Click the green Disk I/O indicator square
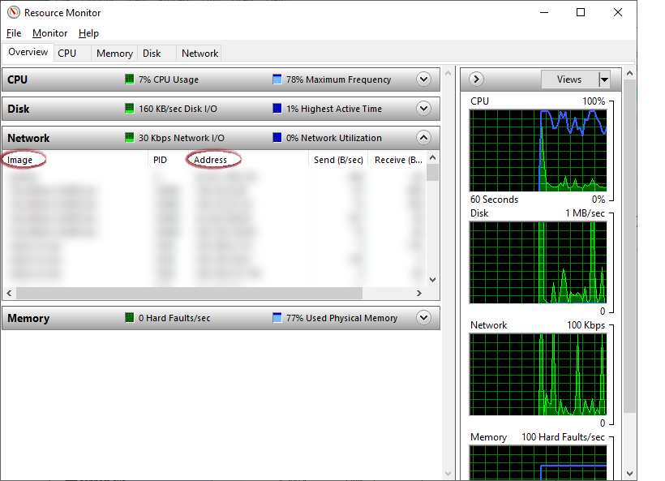This screenshot has width=665, height=481. pos(130,108)
